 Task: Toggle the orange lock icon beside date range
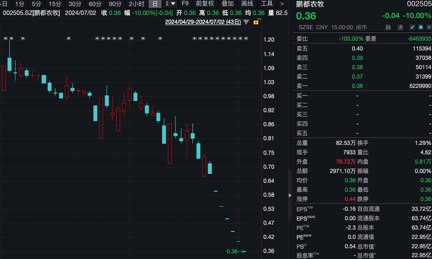tap(255, 22)
